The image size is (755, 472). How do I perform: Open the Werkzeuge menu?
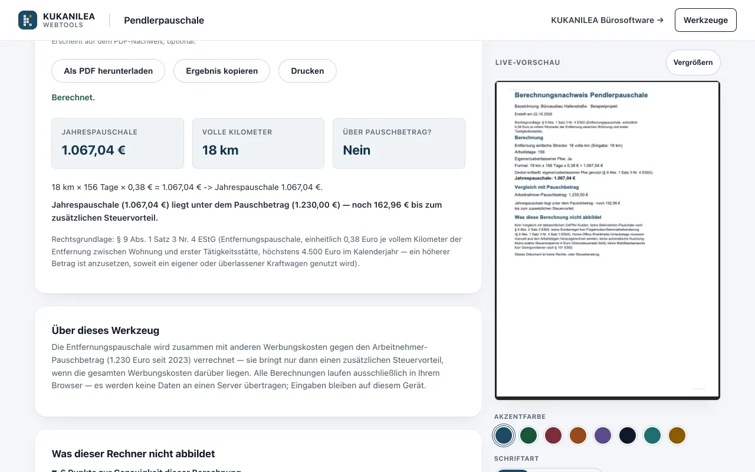(705, 20)
